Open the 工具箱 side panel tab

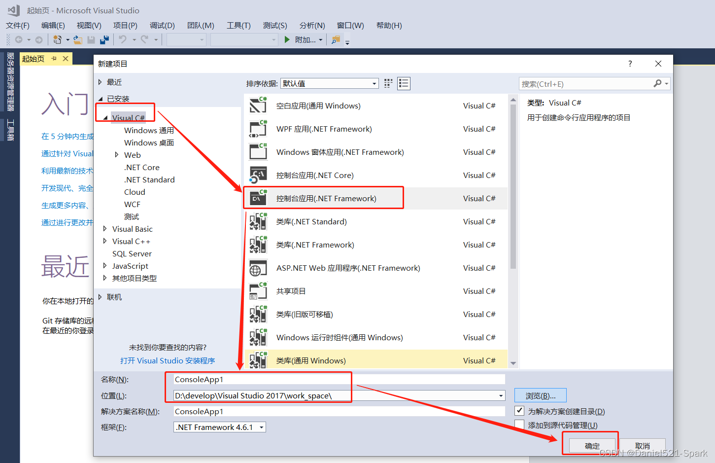(x=10, y=130)
